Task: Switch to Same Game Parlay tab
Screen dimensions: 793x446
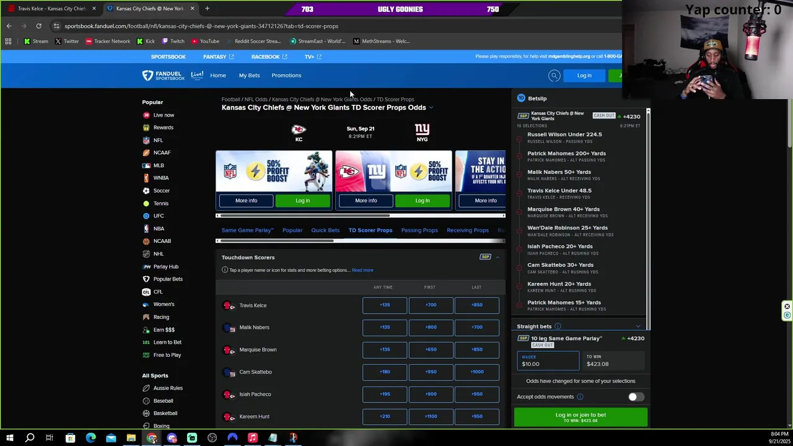Action: (x=248, y=230)
